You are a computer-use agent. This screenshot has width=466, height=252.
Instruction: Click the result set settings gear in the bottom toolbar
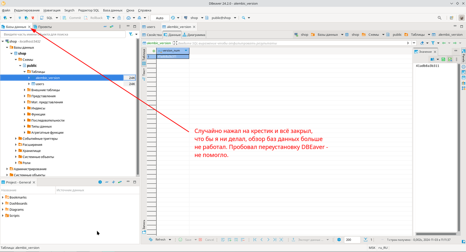(x=339, y=240)
